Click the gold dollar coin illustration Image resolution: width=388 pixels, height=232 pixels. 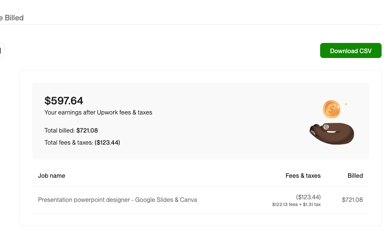pyautogui.click(x=332, y=110)
